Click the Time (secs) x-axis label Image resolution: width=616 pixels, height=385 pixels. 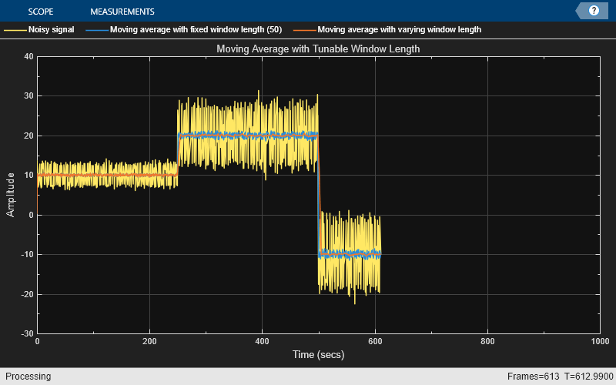(317, 355)
